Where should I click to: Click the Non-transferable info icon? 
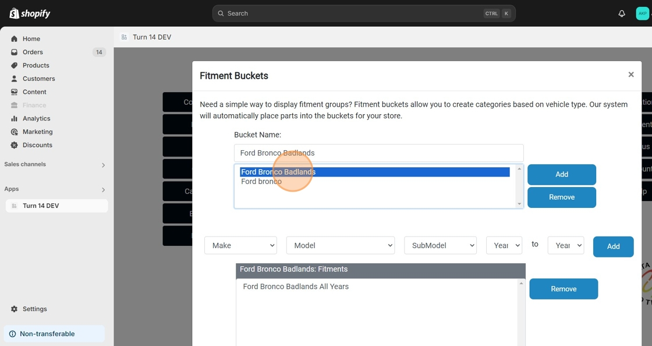12,334
